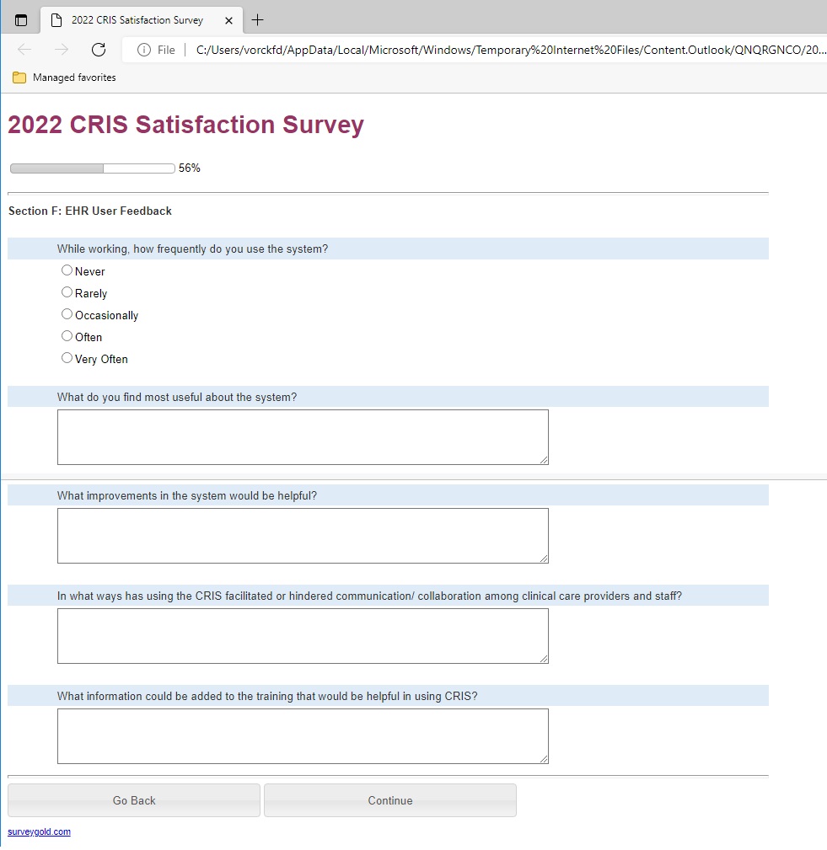Close the 2022 CRIS Satisfaction Survey tab
Screen dimensions: 827x850
228,20
